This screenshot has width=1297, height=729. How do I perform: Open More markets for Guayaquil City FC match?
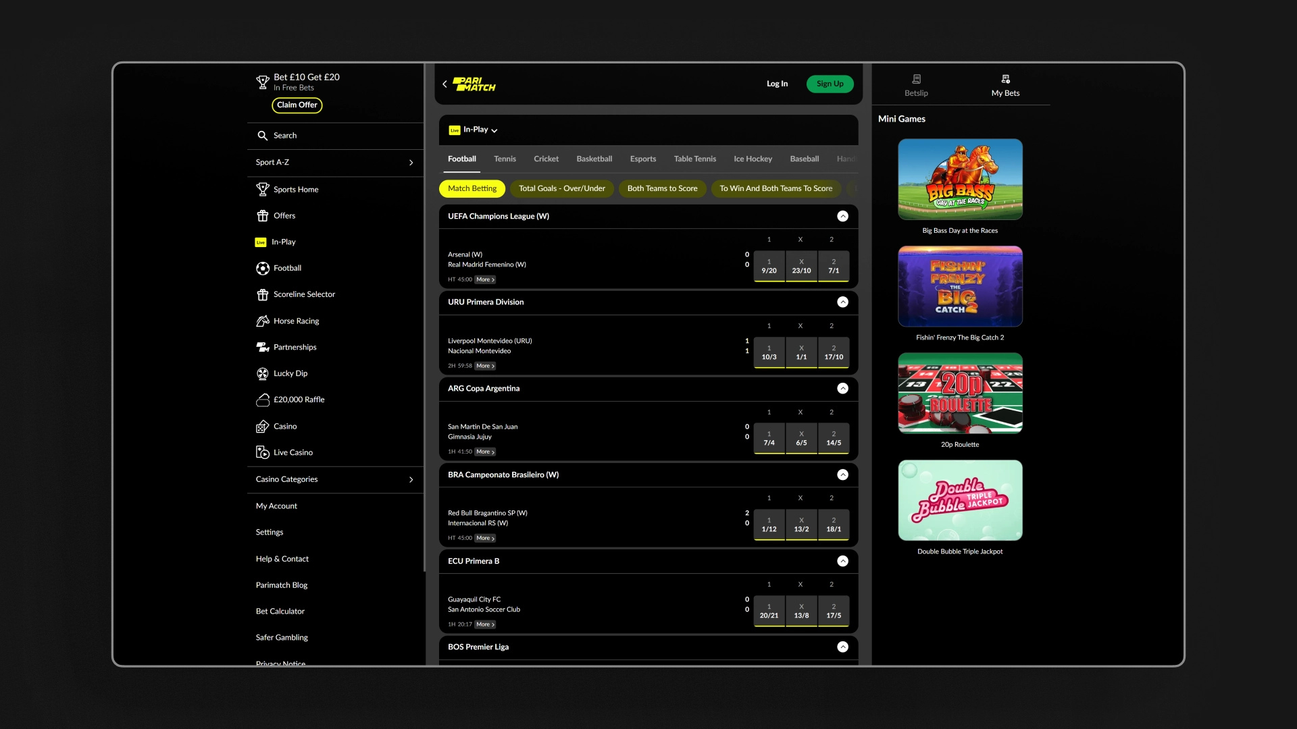coord(485,625)
